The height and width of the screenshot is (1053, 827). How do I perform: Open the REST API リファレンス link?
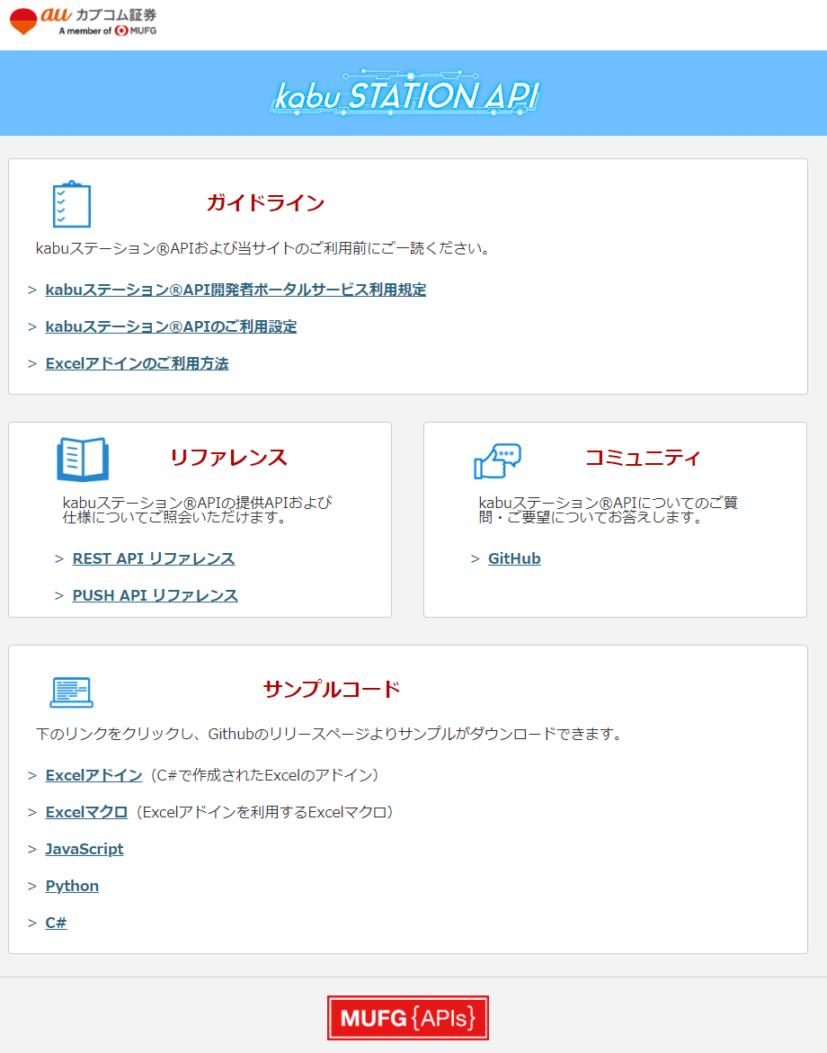(x=153, y=558)
